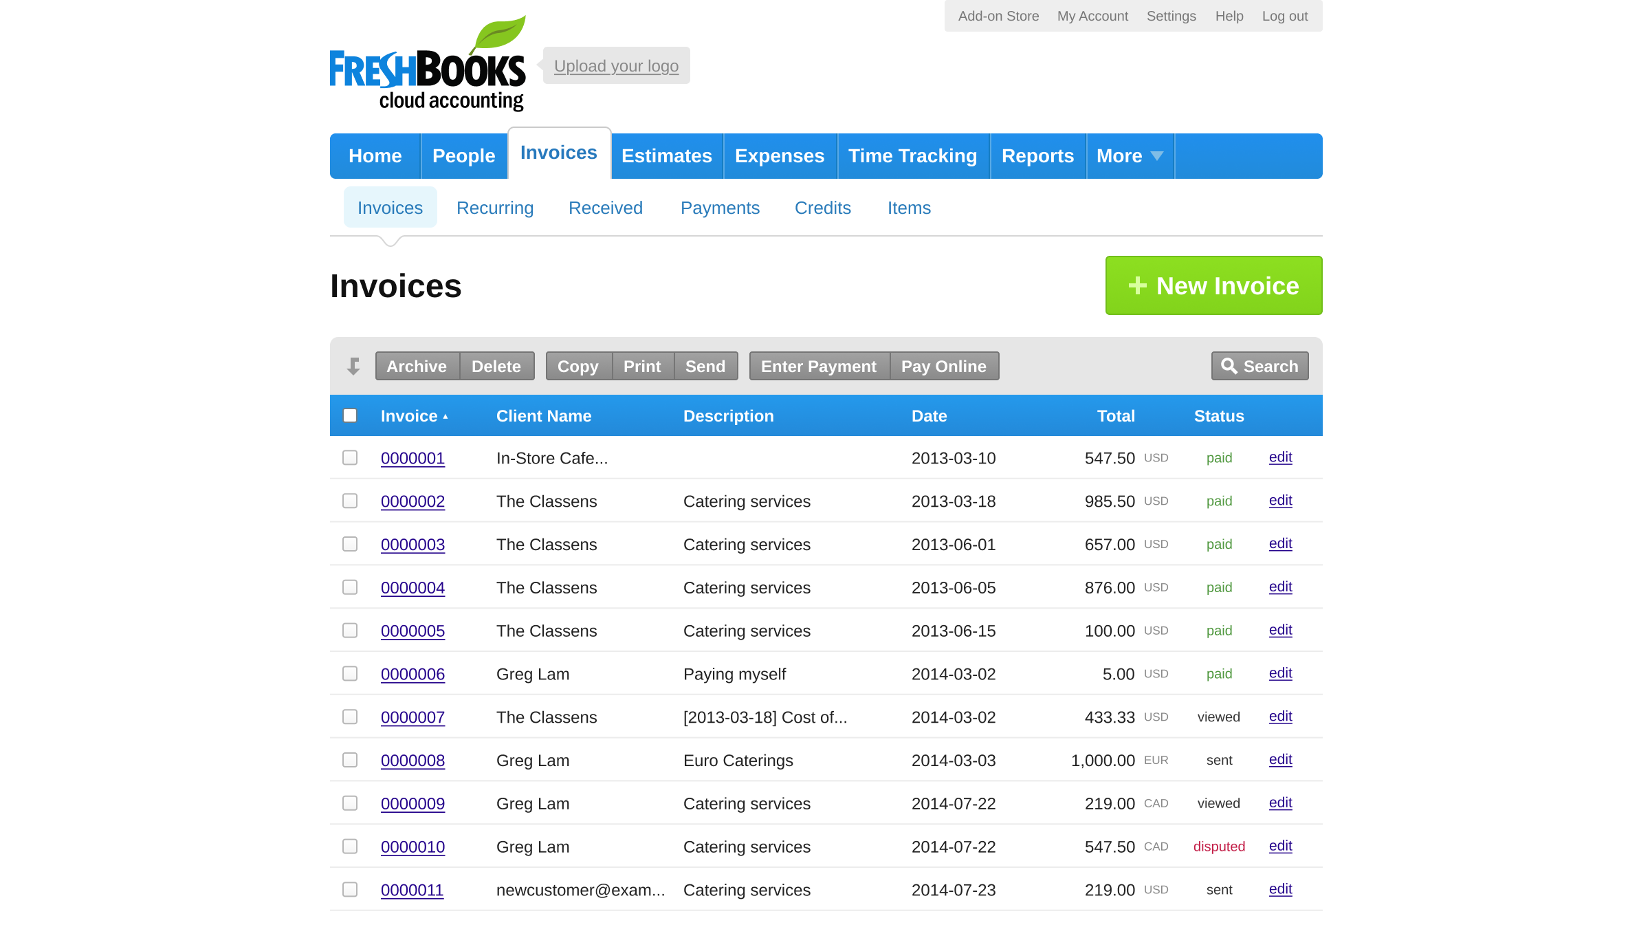Switch to the Payments sub-tab
The width and height of the screenshot is (1650, 927).
720,208
